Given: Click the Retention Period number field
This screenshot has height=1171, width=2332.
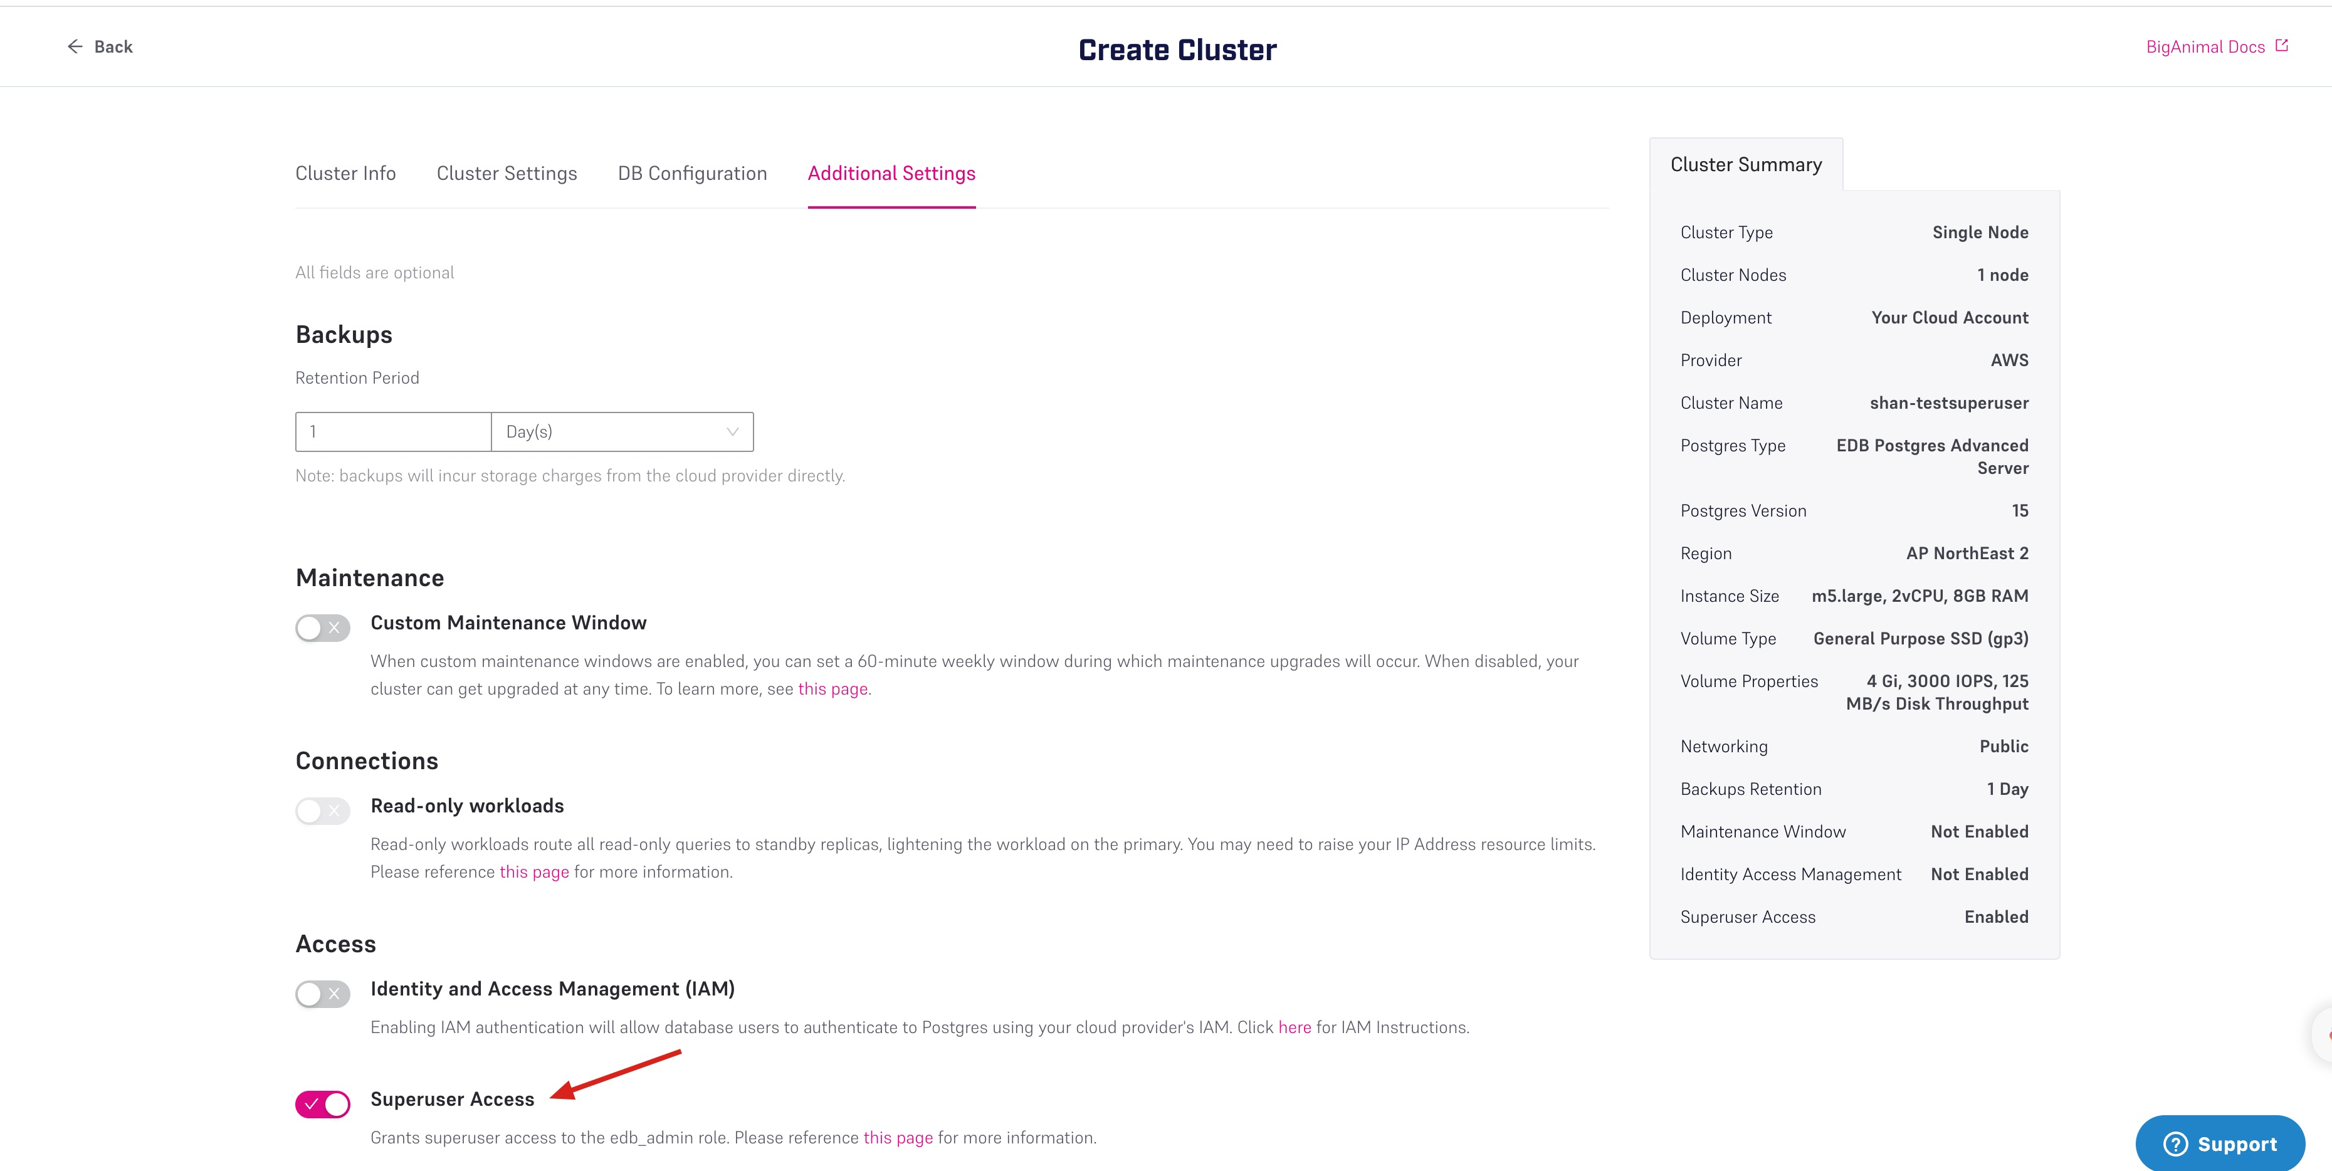Looking at the screenshot, I should [393, 432].
